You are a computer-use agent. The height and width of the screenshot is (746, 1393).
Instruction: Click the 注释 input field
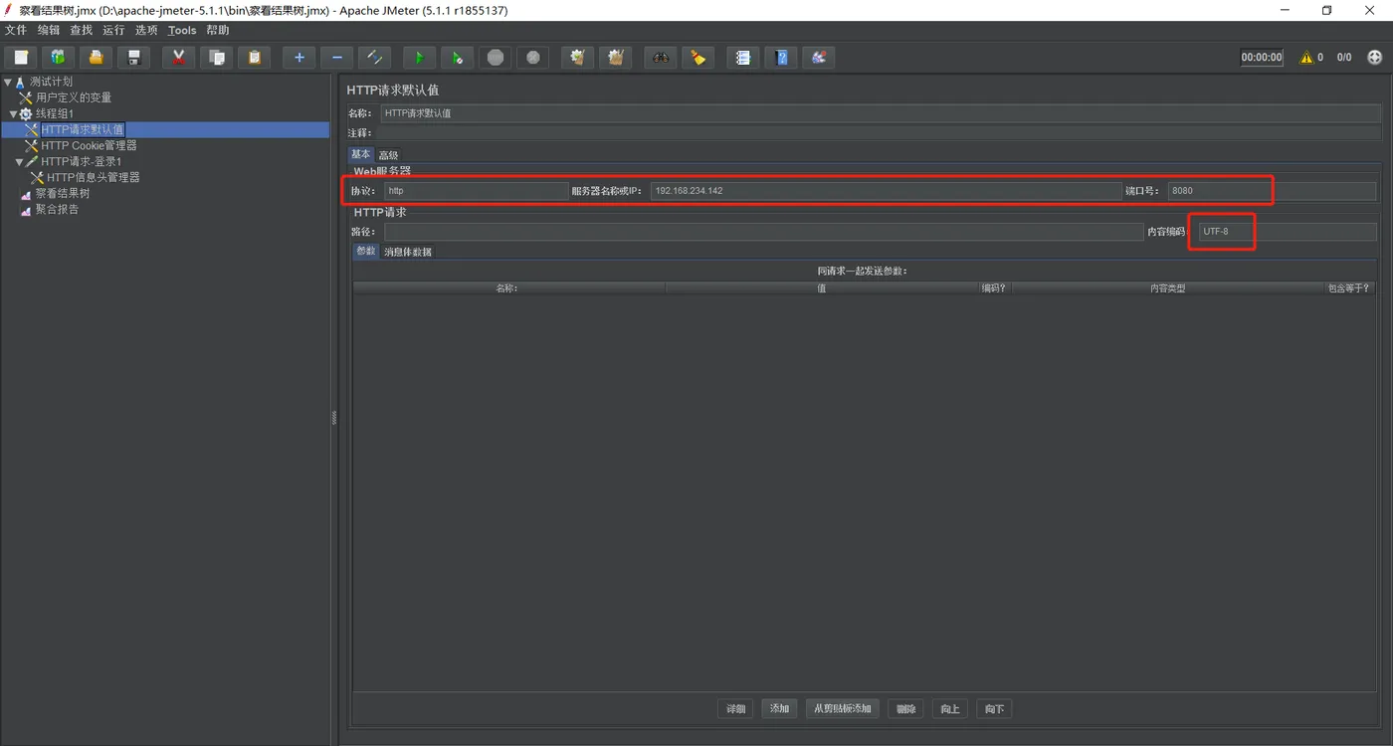881,132
